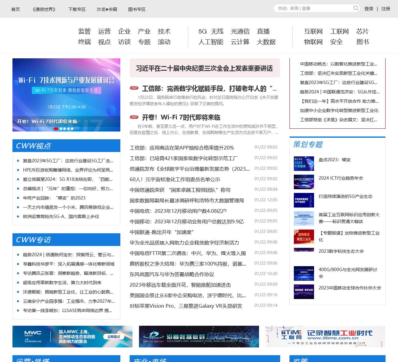This screenshot has height=362, width=398.
Task: Open the Wi-Fi 7 seminar banner image
Action: (x=66, y=95)
